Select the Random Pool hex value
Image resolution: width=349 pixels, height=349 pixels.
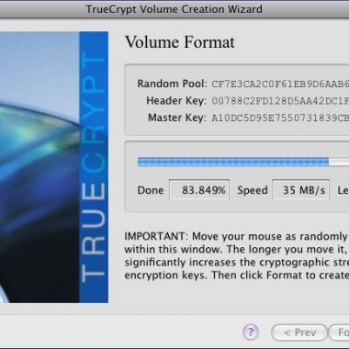click(x=280, y=84)
